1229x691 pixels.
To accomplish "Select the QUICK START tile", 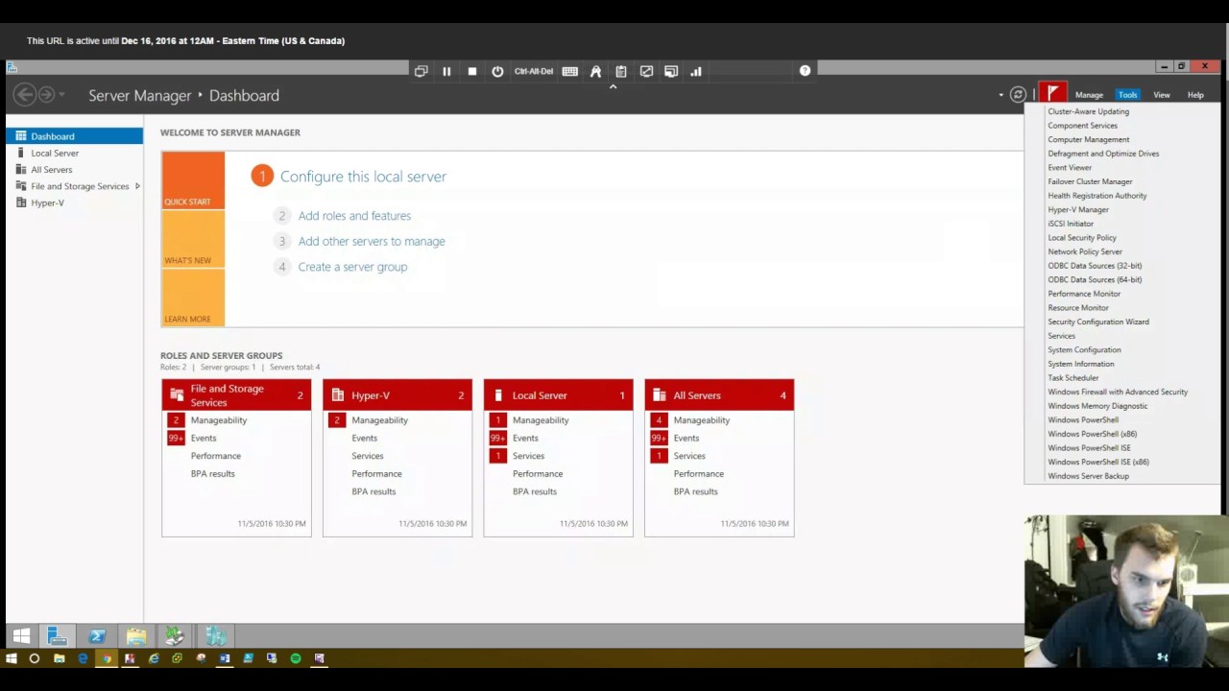I will tap(193, 180).
